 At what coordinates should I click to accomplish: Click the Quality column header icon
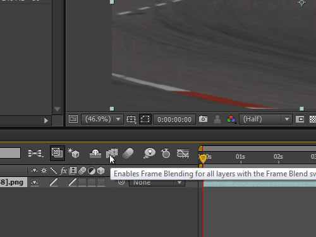coord(54,171)
